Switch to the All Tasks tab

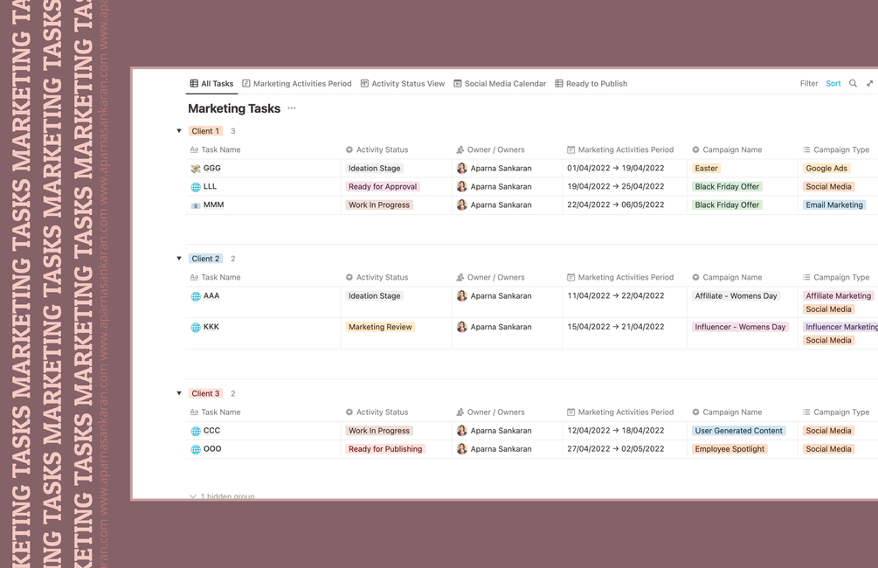coord(211,84)
